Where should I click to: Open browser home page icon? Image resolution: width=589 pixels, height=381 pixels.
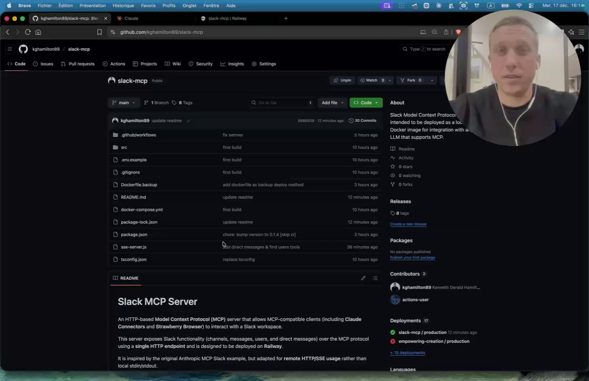(x=38, y=32)
